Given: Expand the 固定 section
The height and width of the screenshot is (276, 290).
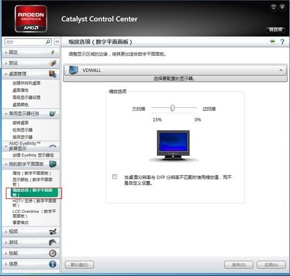Looking at the screenshot, I should [6, 52].
